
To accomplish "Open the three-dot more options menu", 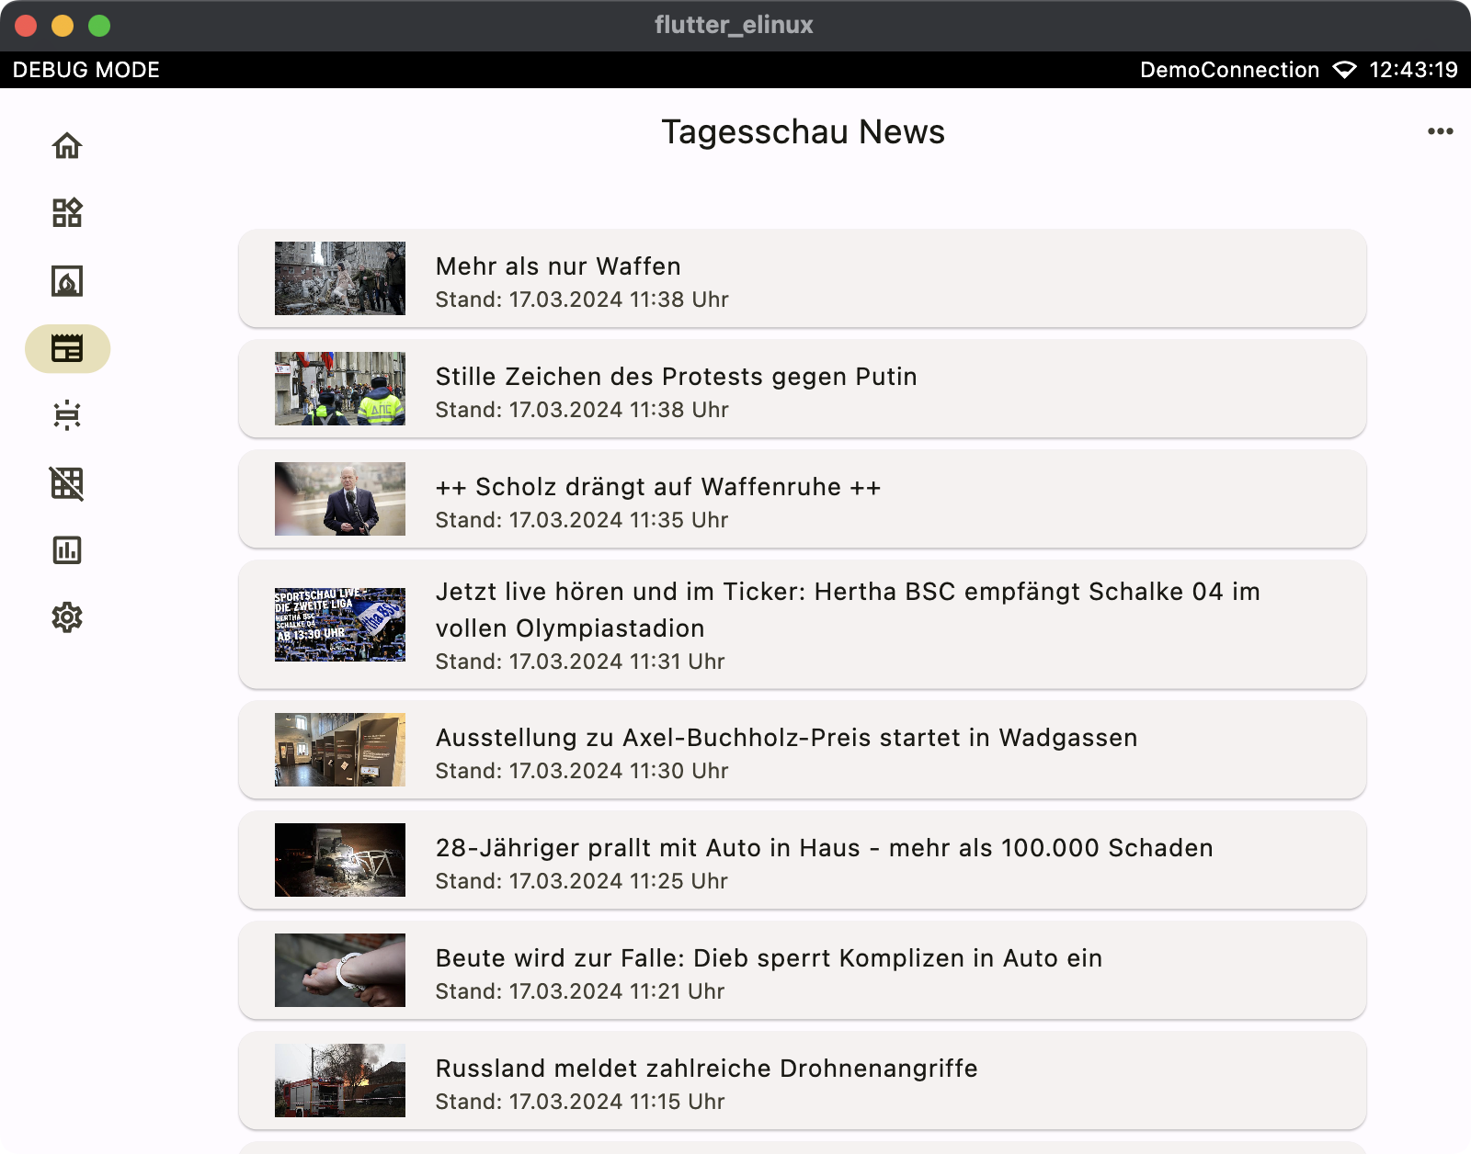I will [x=1440, y=131].
